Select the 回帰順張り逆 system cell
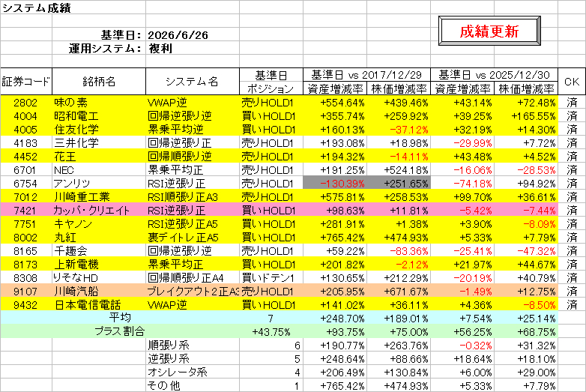This screenshot has height=392, width=586. click(x=193, y=157)
